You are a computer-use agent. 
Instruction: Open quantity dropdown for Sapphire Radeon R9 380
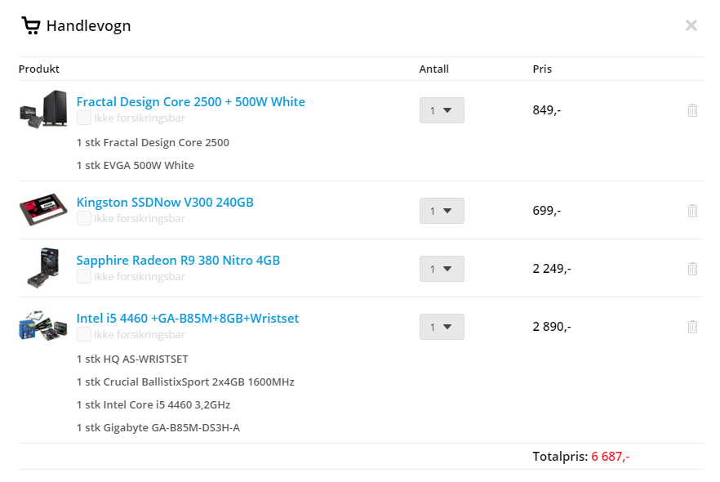point(442,269)
